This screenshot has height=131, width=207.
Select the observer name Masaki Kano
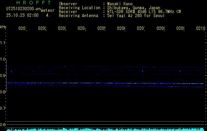click(x=120, y=4)
